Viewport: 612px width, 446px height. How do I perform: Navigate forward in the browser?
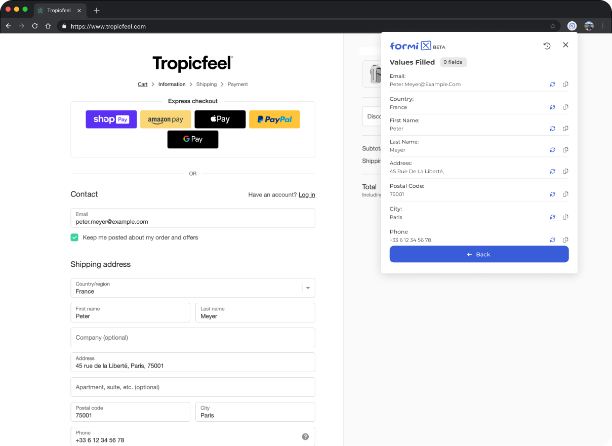21,26
